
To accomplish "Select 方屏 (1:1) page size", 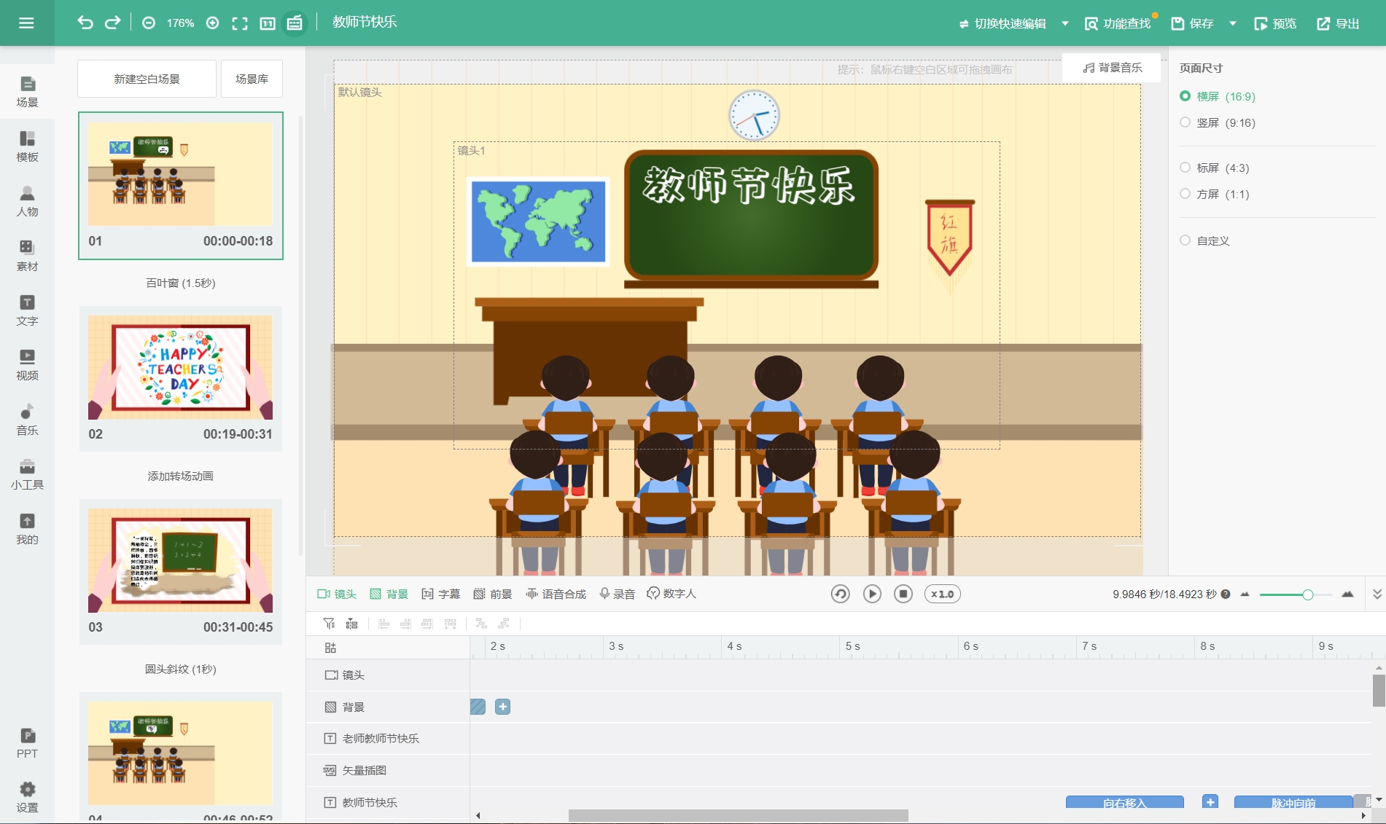I will (1215, 194).
